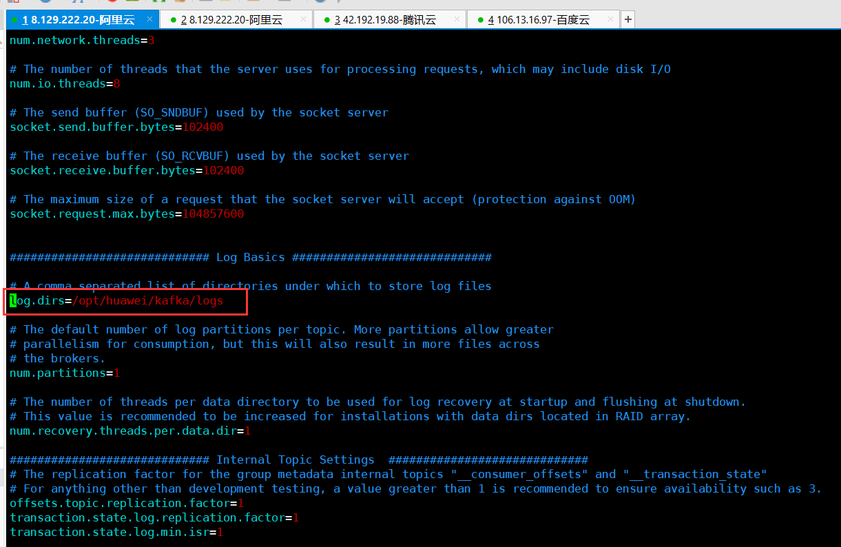Open the 106.13.16.97-百度云 session tab
The height and width of the screenshot is (547, 841).
click(x=543, y=20)
